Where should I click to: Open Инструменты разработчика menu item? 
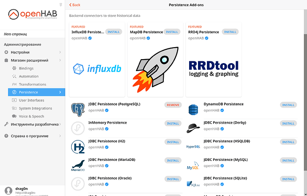coord(32,124)
